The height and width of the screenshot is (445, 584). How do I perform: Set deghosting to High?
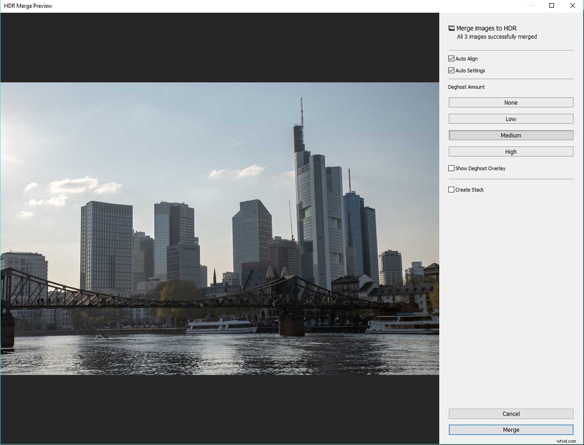(x=510, y=151)
